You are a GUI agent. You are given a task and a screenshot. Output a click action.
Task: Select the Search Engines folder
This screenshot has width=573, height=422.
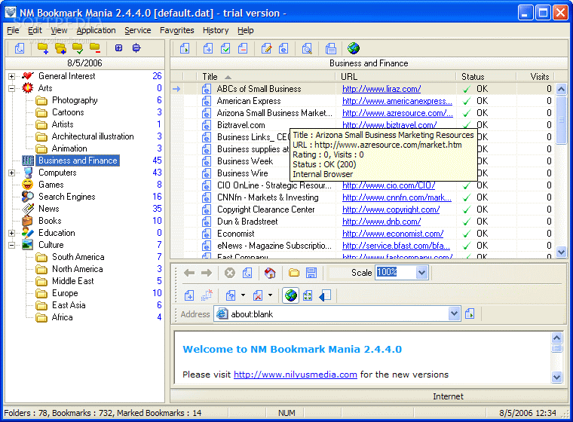pos(67,197)
